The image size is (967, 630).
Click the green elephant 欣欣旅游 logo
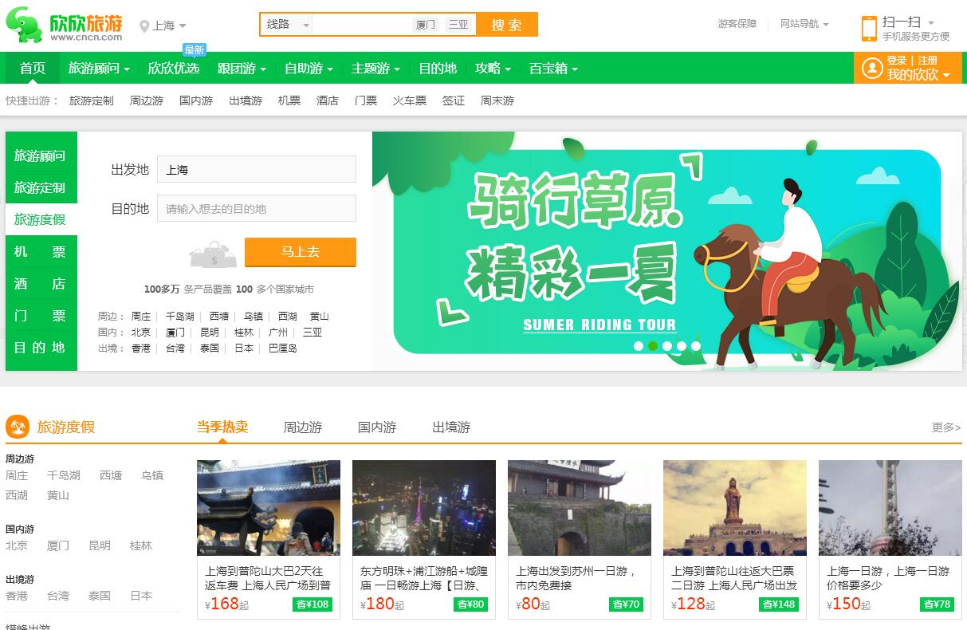64,26
